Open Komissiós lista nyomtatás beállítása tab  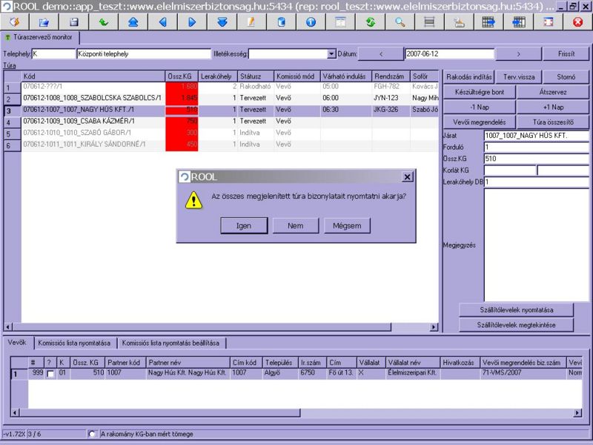pyautogui.click(x=171, y=343)
